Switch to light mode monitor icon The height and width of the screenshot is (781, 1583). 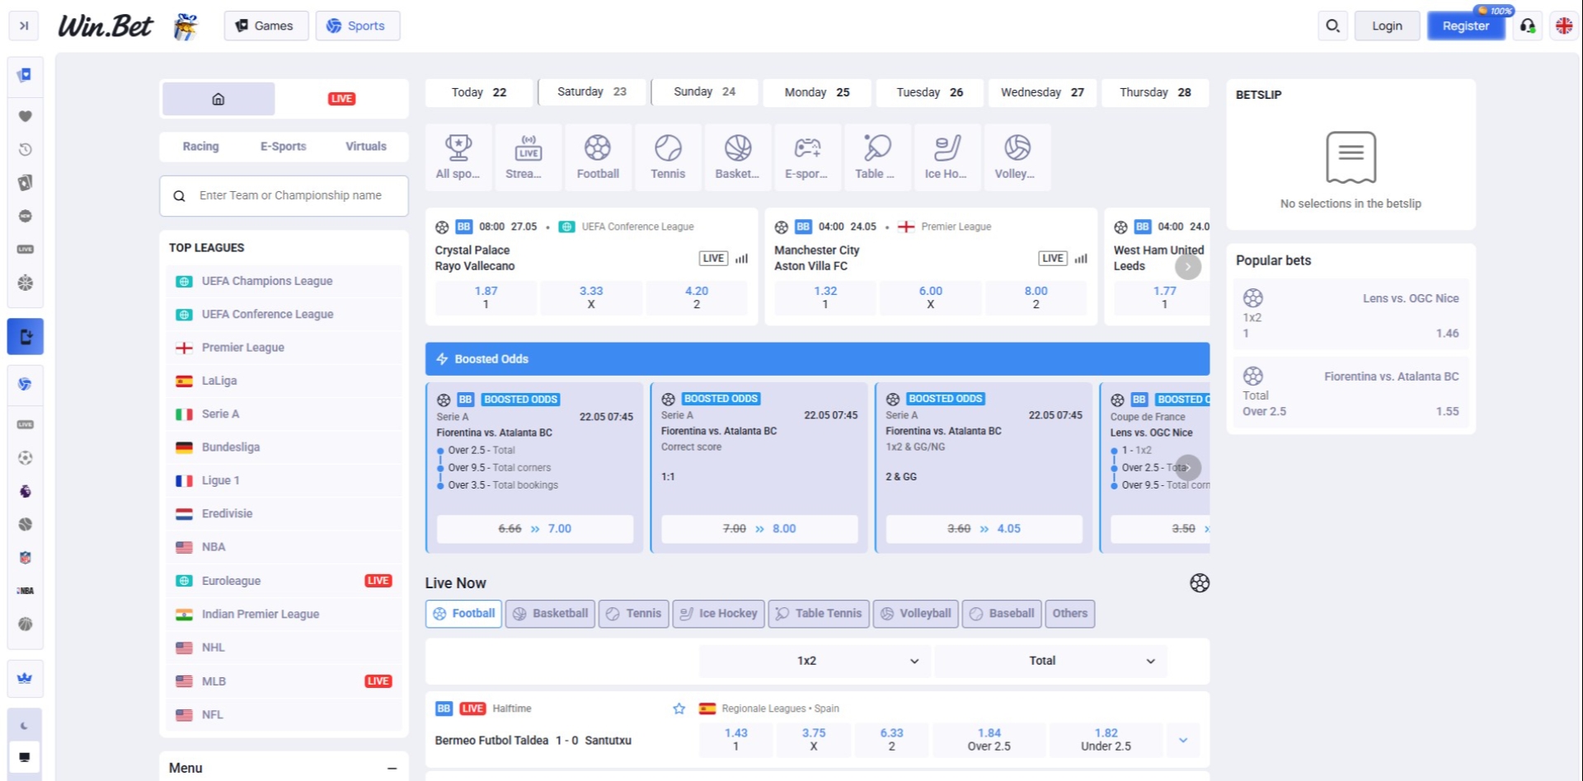tap(25, 757)
